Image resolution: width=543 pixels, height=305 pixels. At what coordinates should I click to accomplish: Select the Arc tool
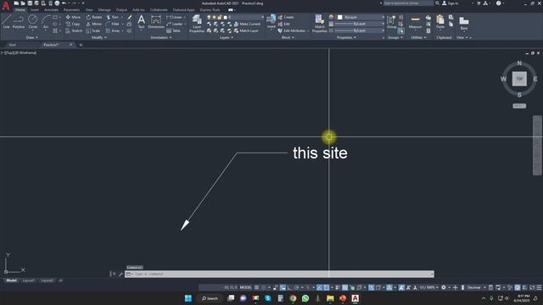coord(45,22)
